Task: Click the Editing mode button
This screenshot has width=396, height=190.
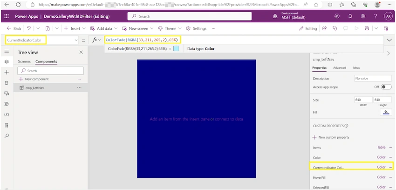Action: coord(308,28)
